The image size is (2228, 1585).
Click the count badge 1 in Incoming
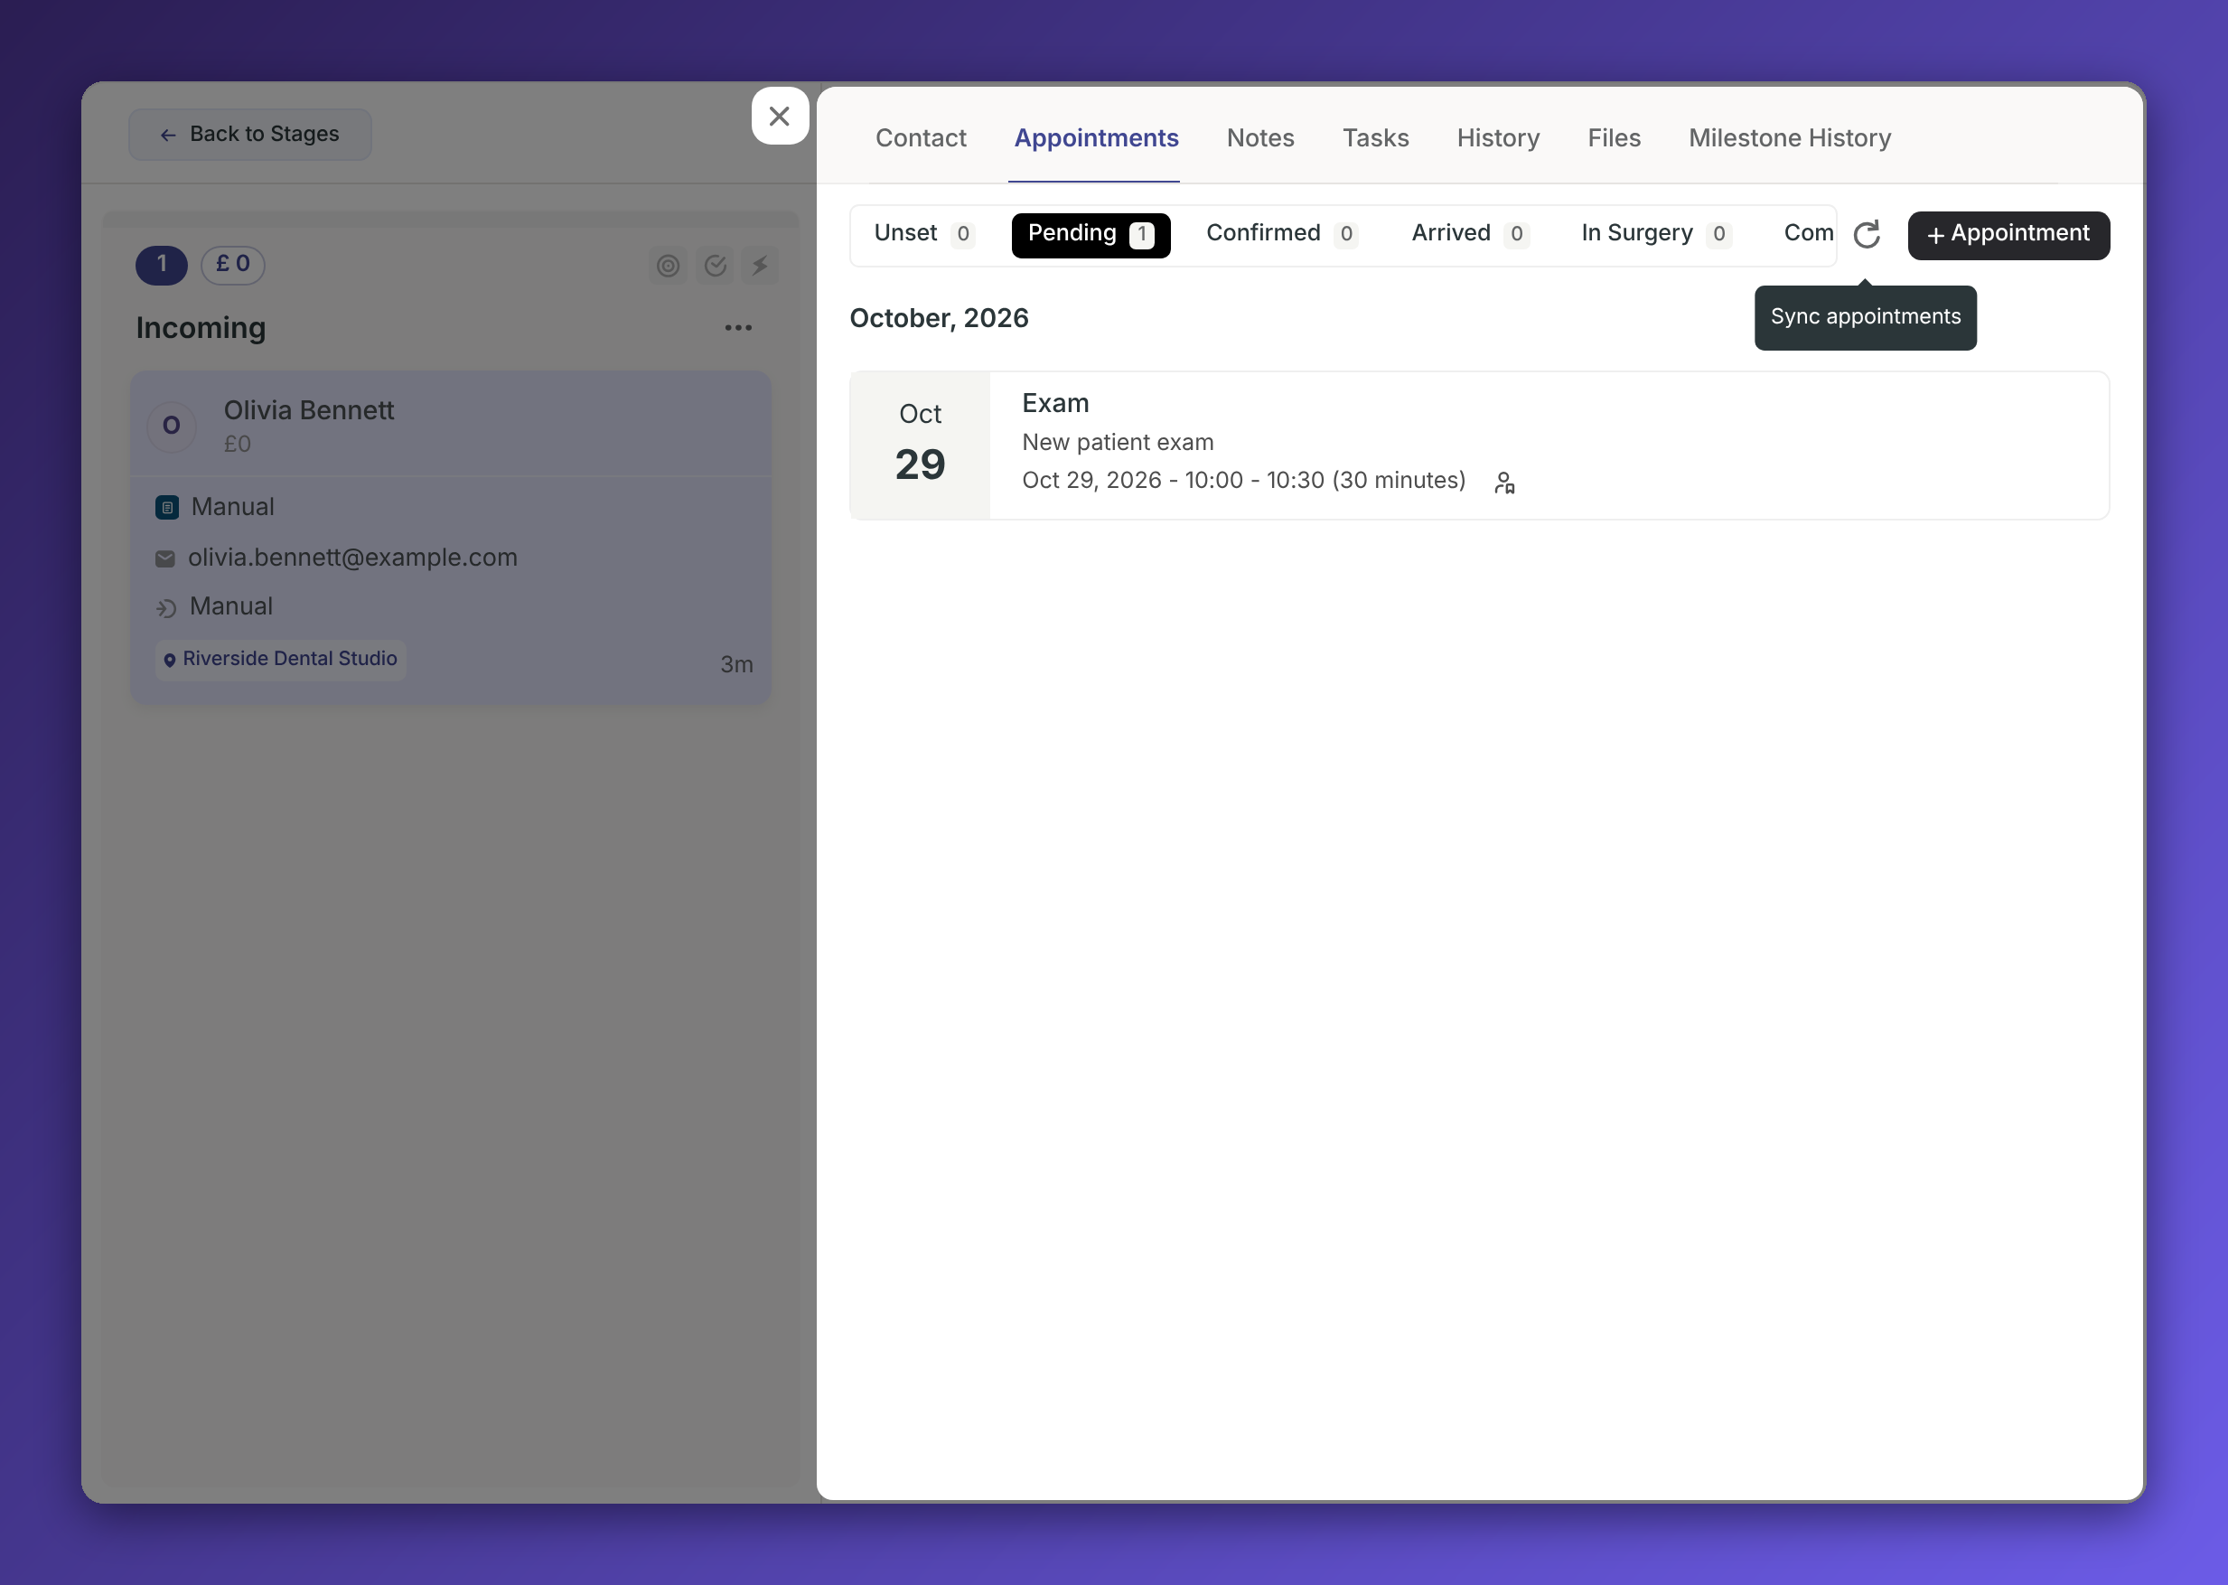coord(161,266)
